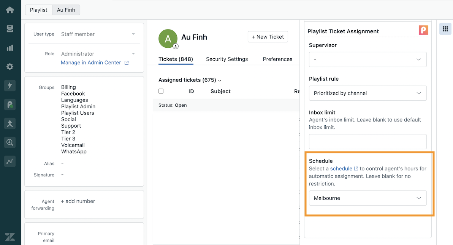
Task: Click the Zendesk logo icon
Action: (x=10, y=237)
